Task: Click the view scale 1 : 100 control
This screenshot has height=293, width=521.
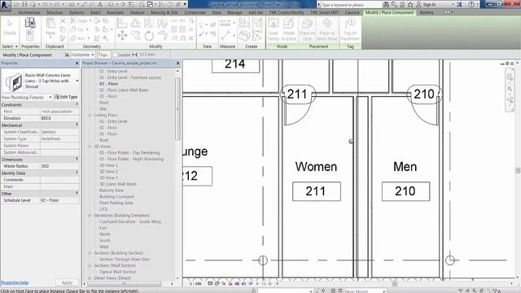Action: tap(195, 284)
